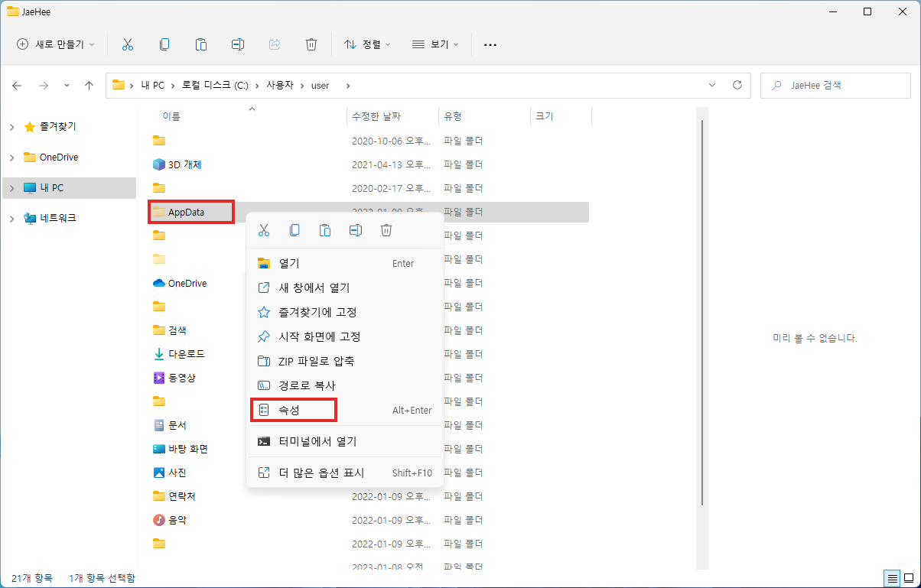Choose 새 창에서 열기 menu item
Image resolution: width=921 pixels, height=588 pixels.
345,288
